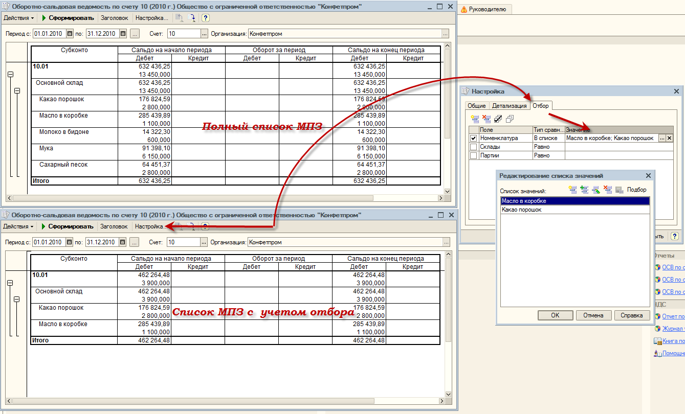The height and width of the screenshot is (414, 685).
Task: Switch to the Детализация tab
Action: [509, 106]
